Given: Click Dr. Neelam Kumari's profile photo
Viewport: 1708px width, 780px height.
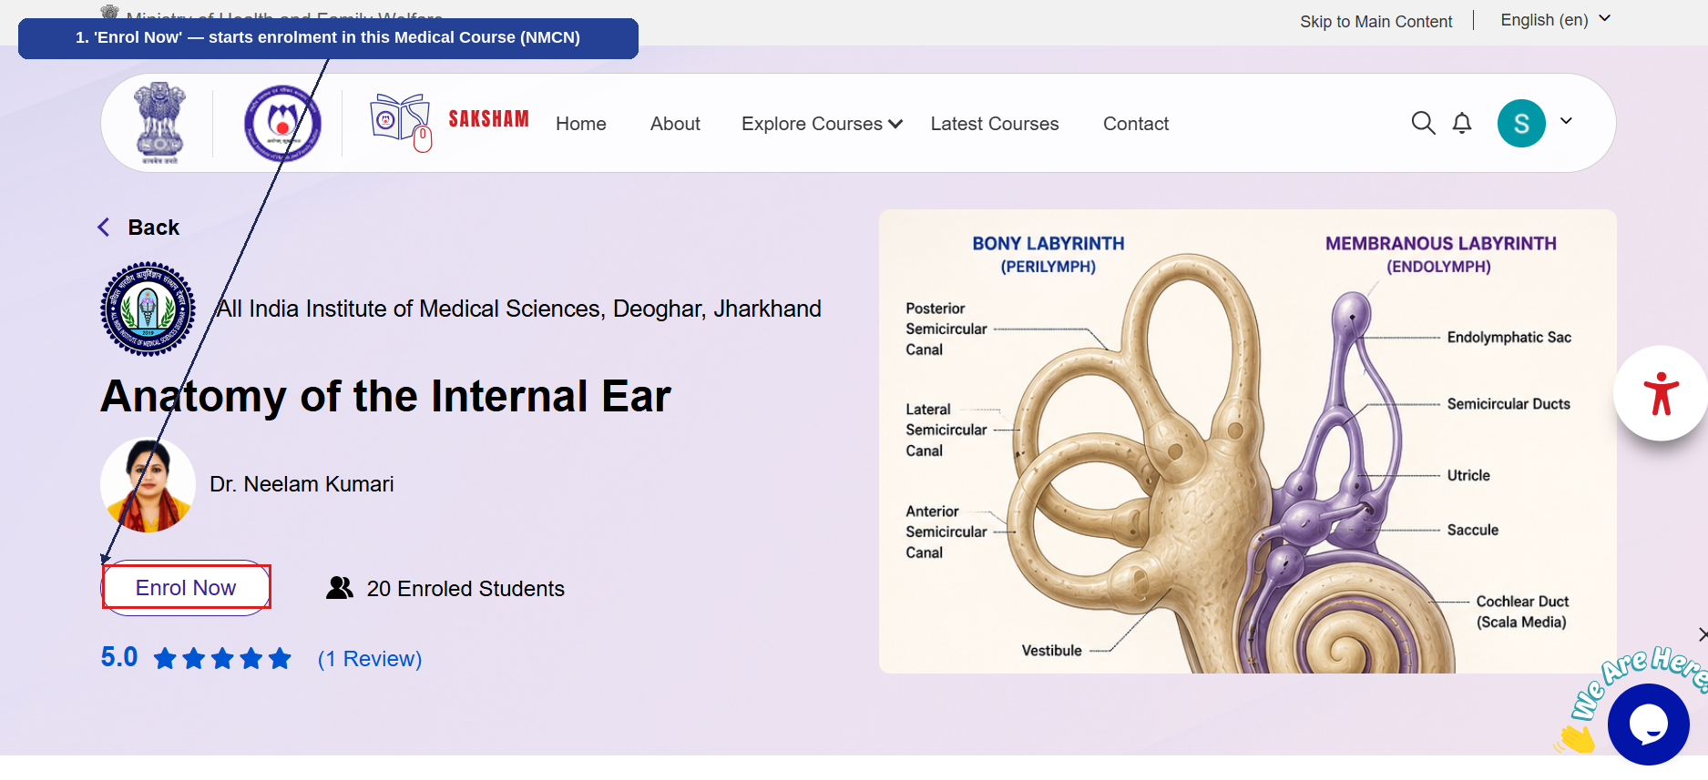Looking at the screenshot, I should point(148,485).
